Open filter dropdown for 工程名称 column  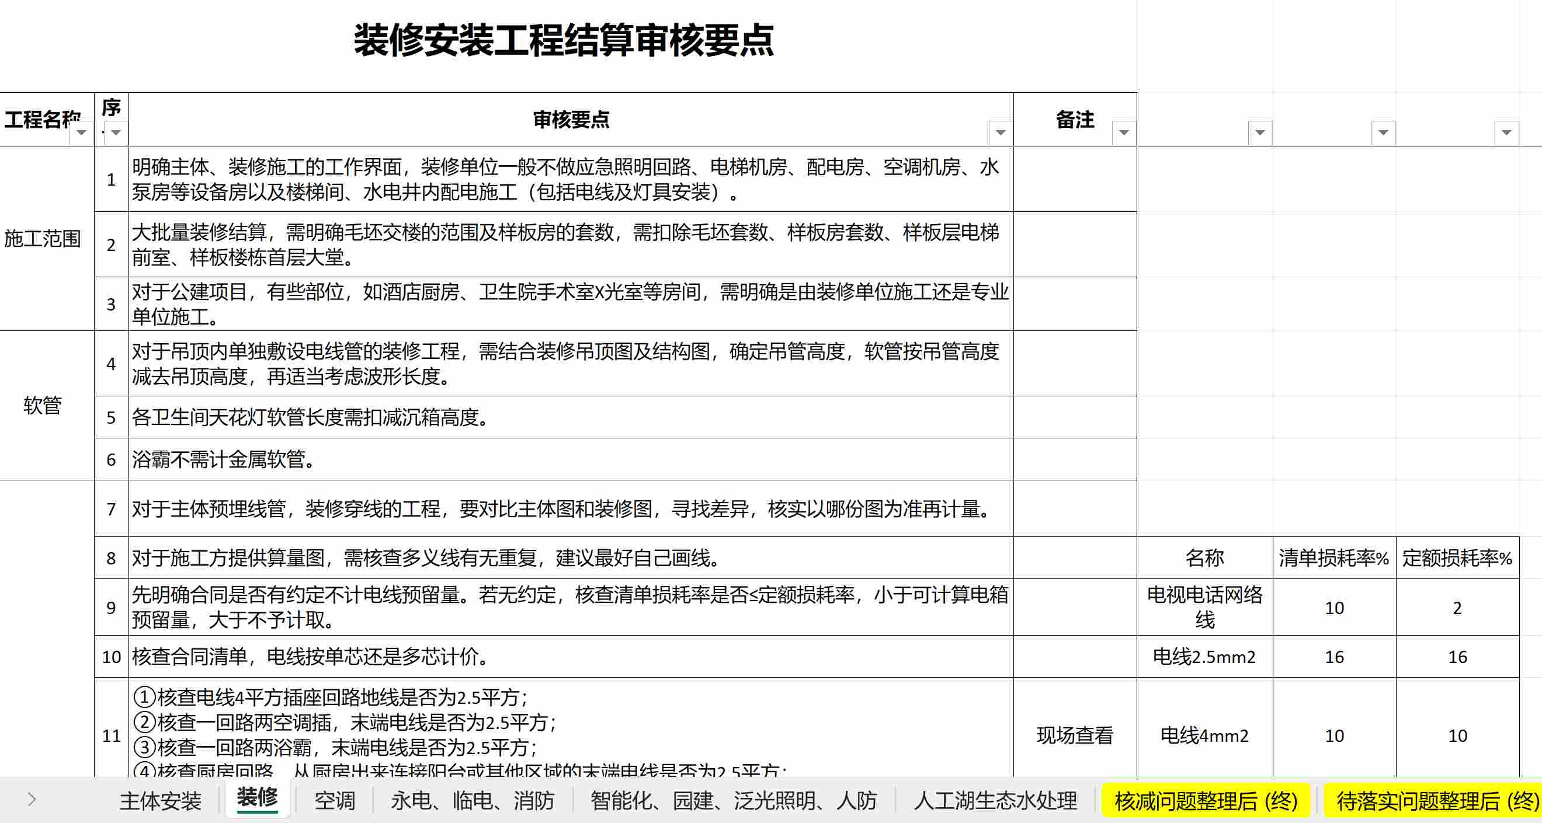(x=81, y=132)
